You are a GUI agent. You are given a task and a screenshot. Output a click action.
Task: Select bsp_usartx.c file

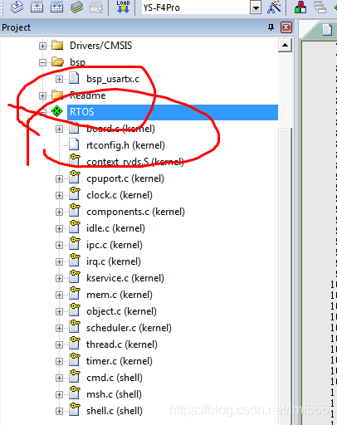point(113,79)
